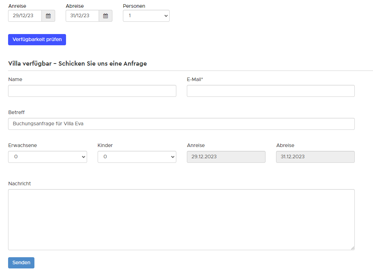Focus the E-Mail input field
Viewport: 373px width, 273px height.
pos(271,91)
